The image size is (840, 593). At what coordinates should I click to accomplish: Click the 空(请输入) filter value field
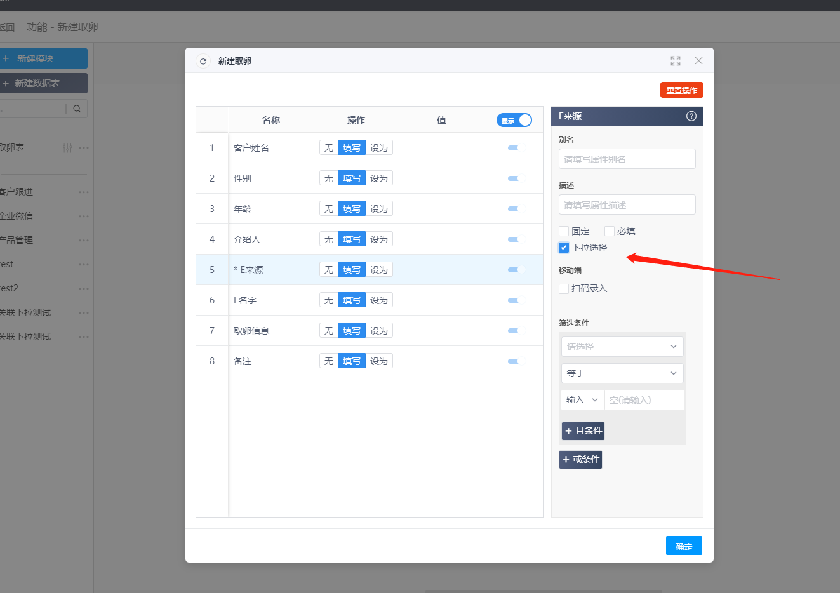pos(644,400)
